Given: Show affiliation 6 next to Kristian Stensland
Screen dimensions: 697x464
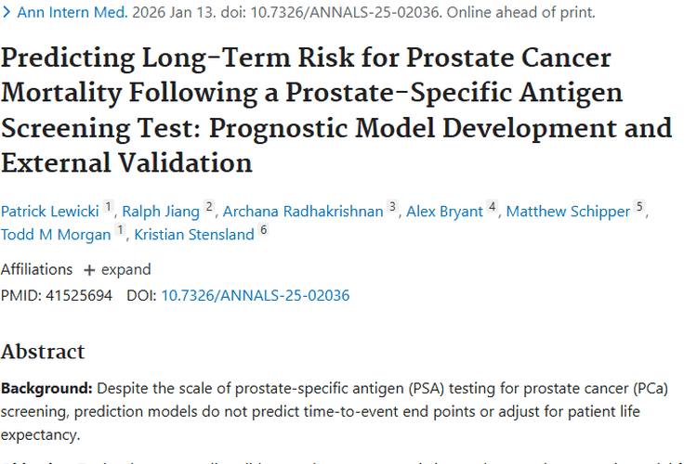Looking at the screenshot, I should coord(264,231).
